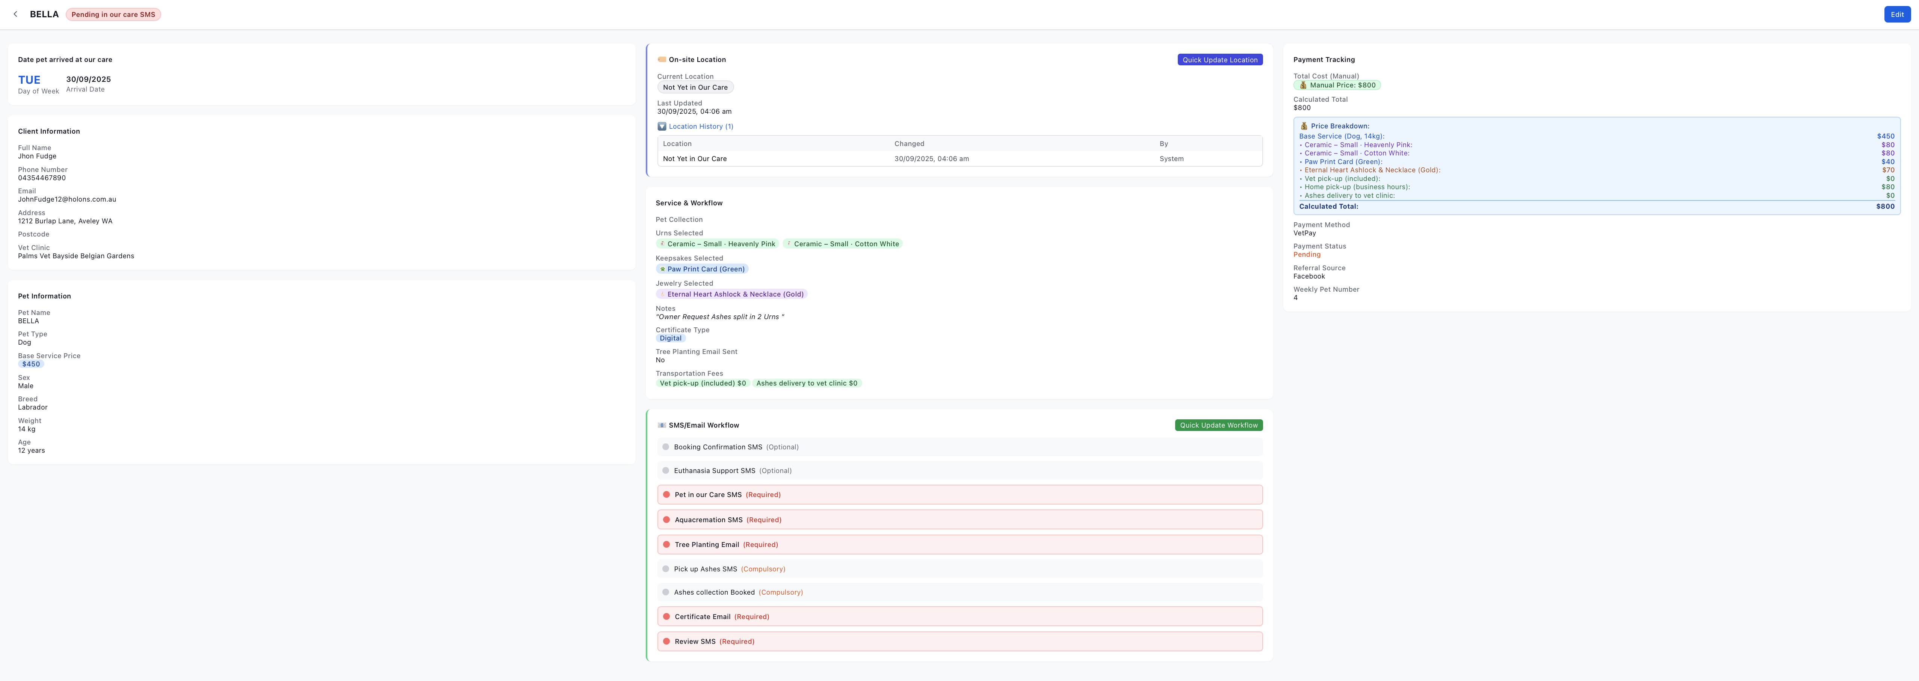Click the jewelry icon in Eternal Heart Ashlock chip
The image size is (1919, 681).
[x=662, y=295]
